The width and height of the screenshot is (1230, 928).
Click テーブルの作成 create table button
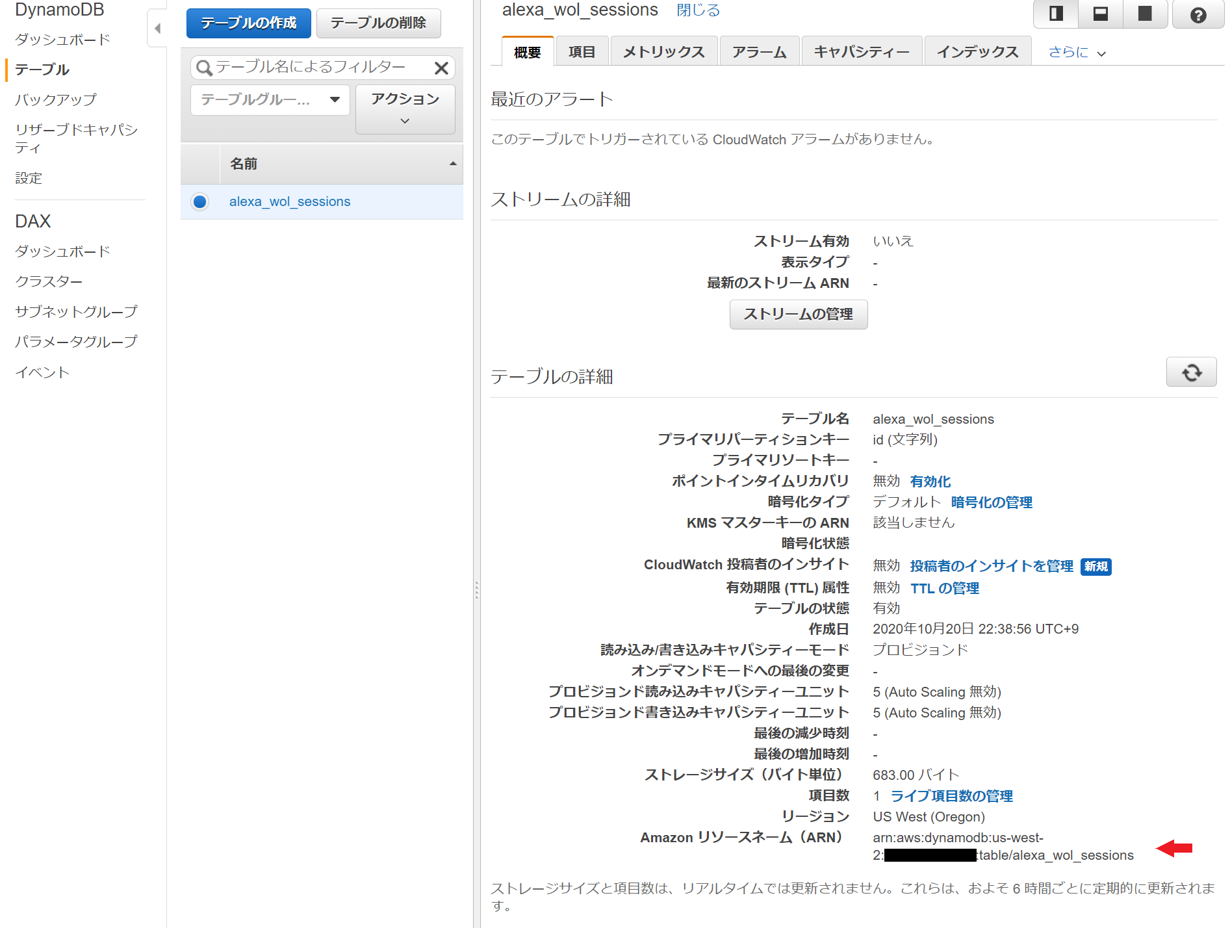[248, 23]
